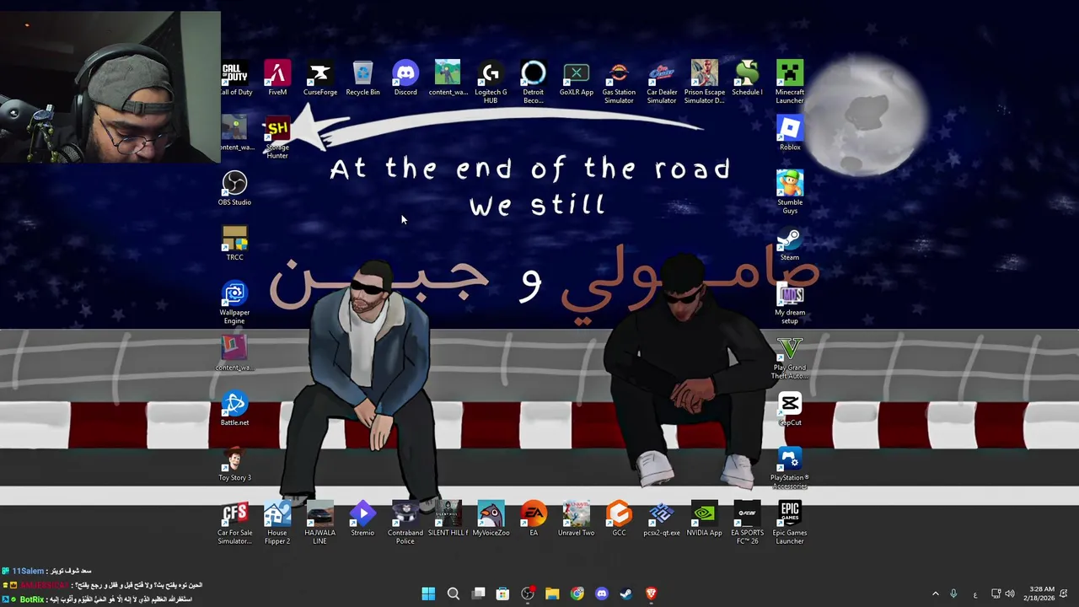Launch the FiveM desktop icon
1079x607 pixels.
click(x=277, y=78)
